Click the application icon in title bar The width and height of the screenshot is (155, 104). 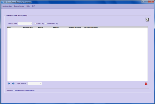pos(2,2)
